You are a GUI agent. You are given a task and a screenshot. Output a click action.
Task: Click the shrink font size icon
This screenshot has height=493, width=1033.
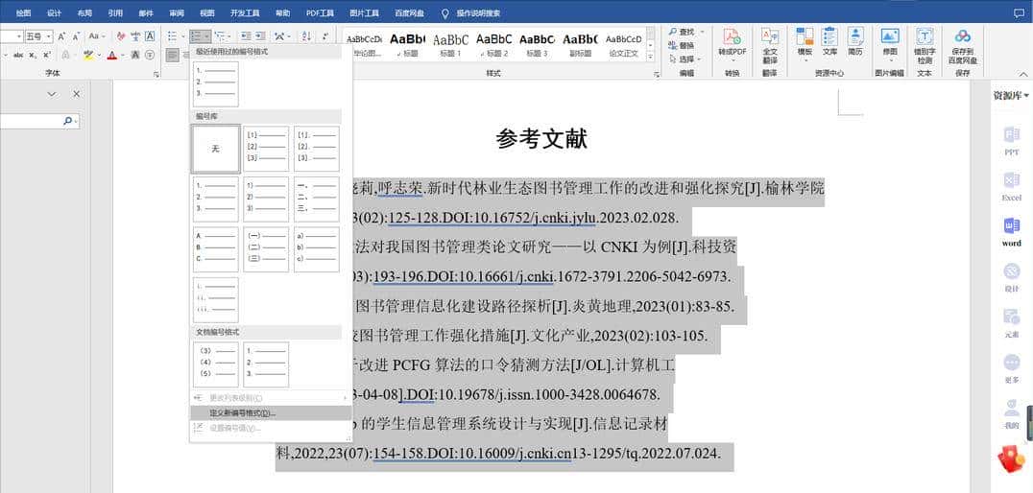(x=76, y=35)
